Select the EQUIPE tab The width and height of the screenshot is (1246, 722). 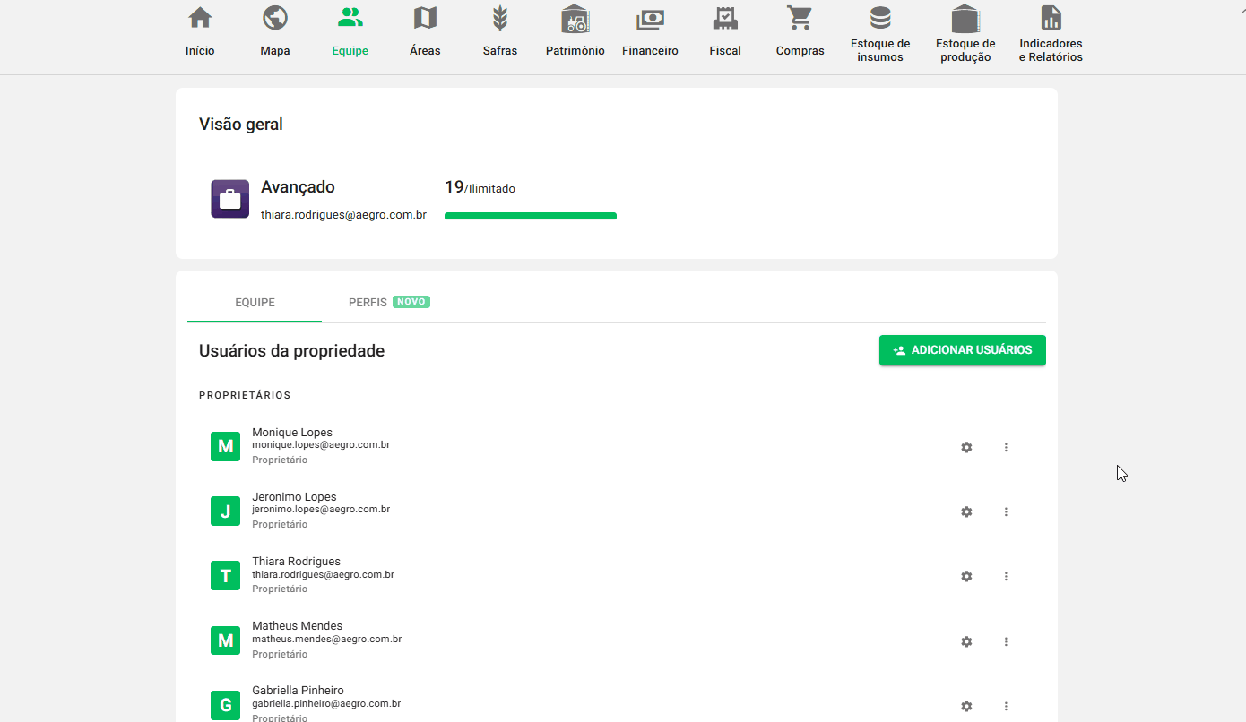tap(254, 302)
